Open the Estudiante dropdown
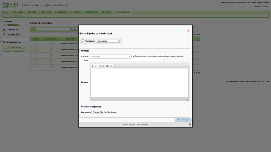The image size is (271, 152). click(x=108, y=41)
